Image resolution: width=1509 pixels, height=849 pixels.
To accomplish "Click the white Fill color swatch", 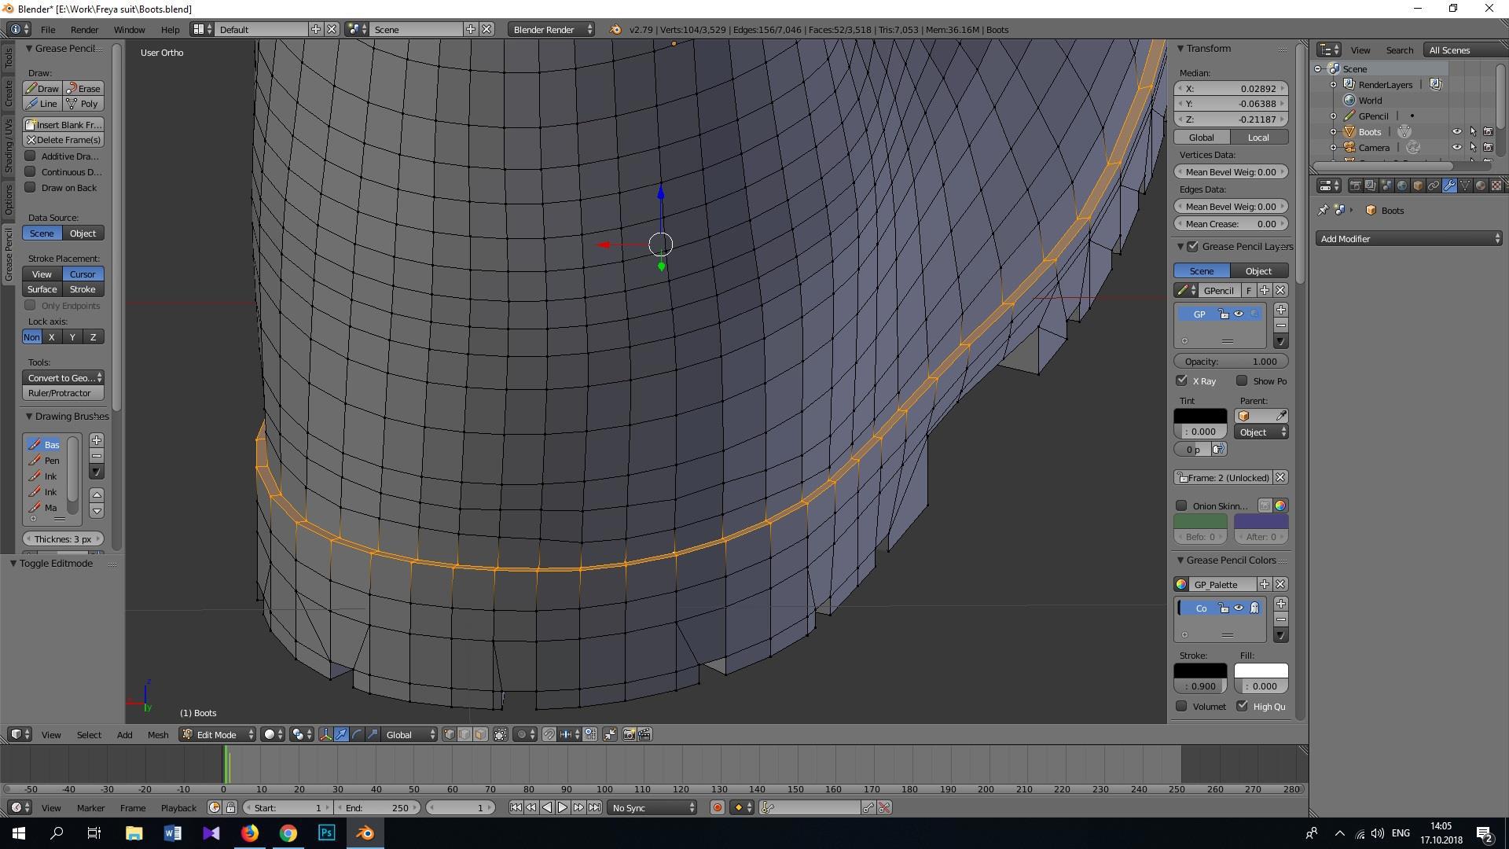I will click(1261, 671).
